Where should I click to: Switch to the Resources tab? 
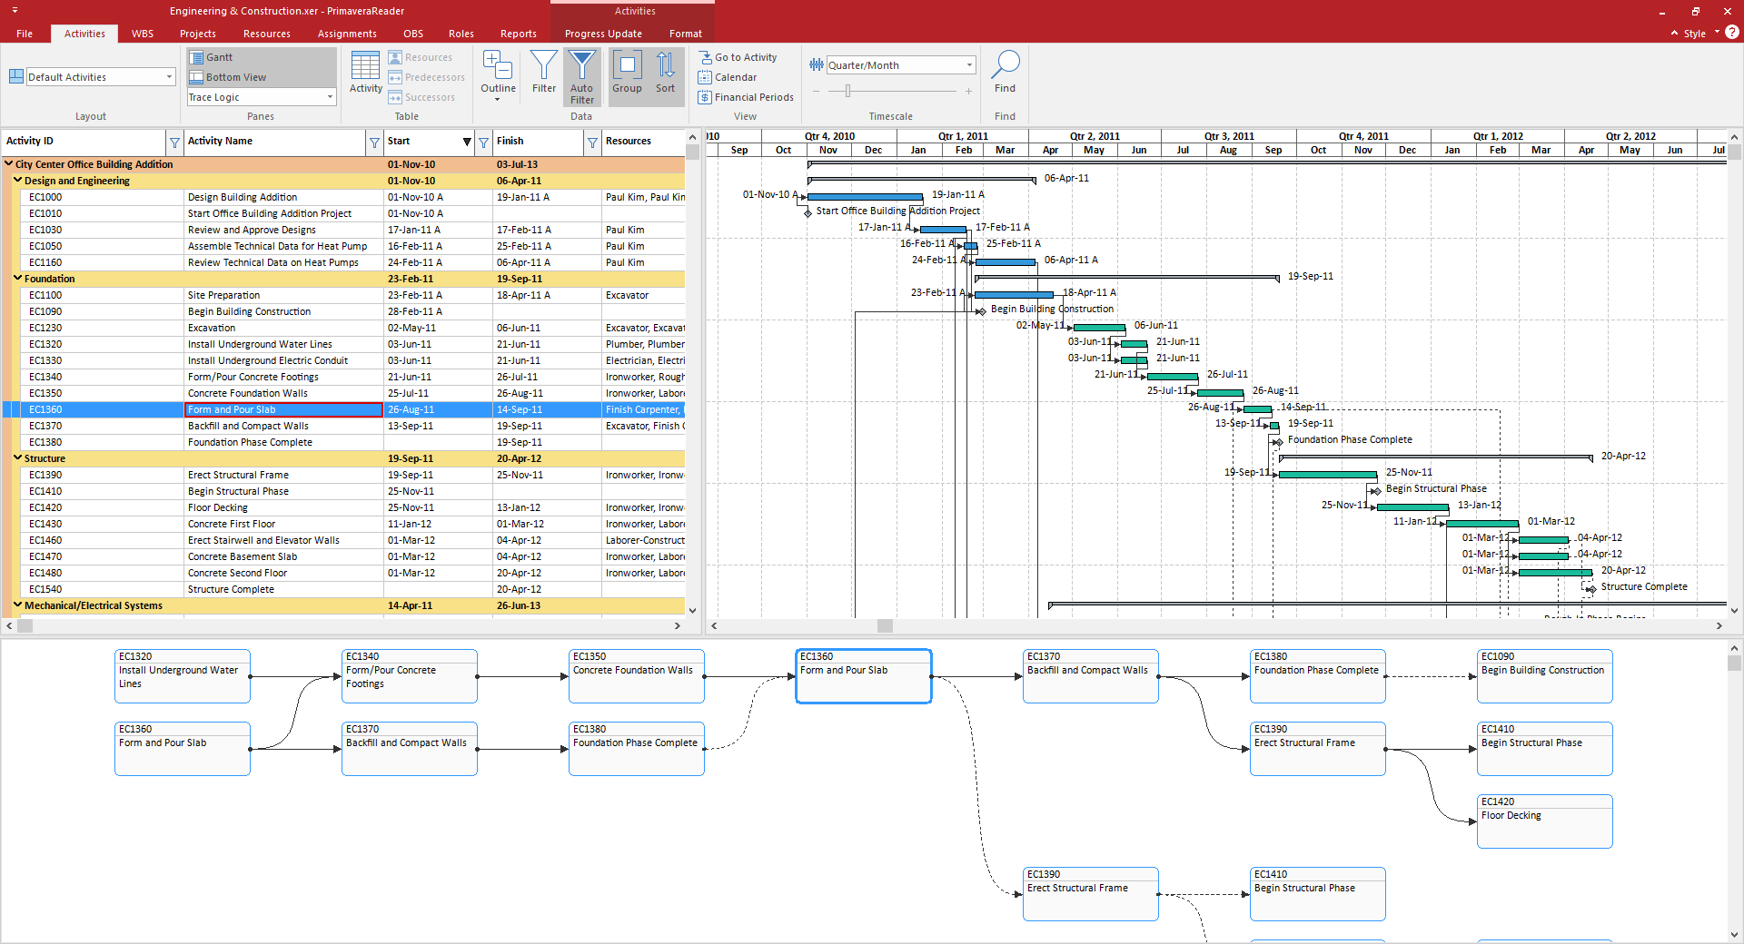click(x=266, y=34)
